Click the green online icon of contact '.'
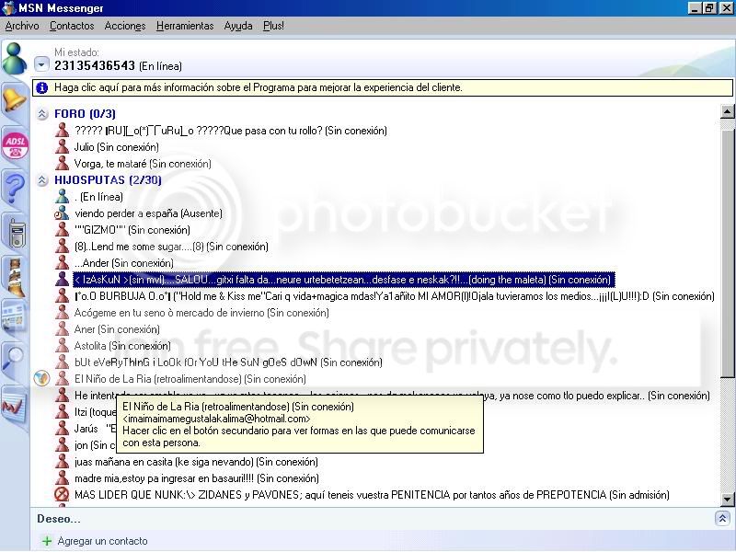 coord(62,197)
